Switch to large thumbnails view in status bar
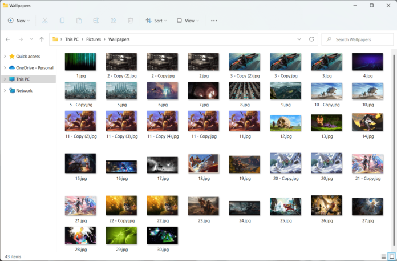 click(x=392, y=256)
